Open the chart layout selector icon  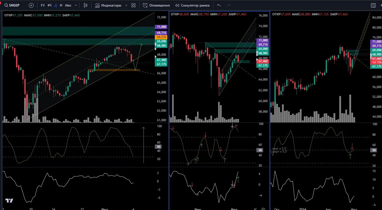coord(373,5)
